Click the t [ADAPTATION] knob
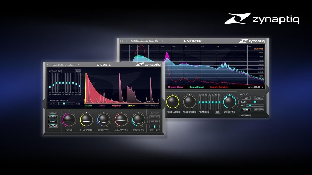This screenshot has width=312, height=175. pyautogui.click(x=121, y=120)
